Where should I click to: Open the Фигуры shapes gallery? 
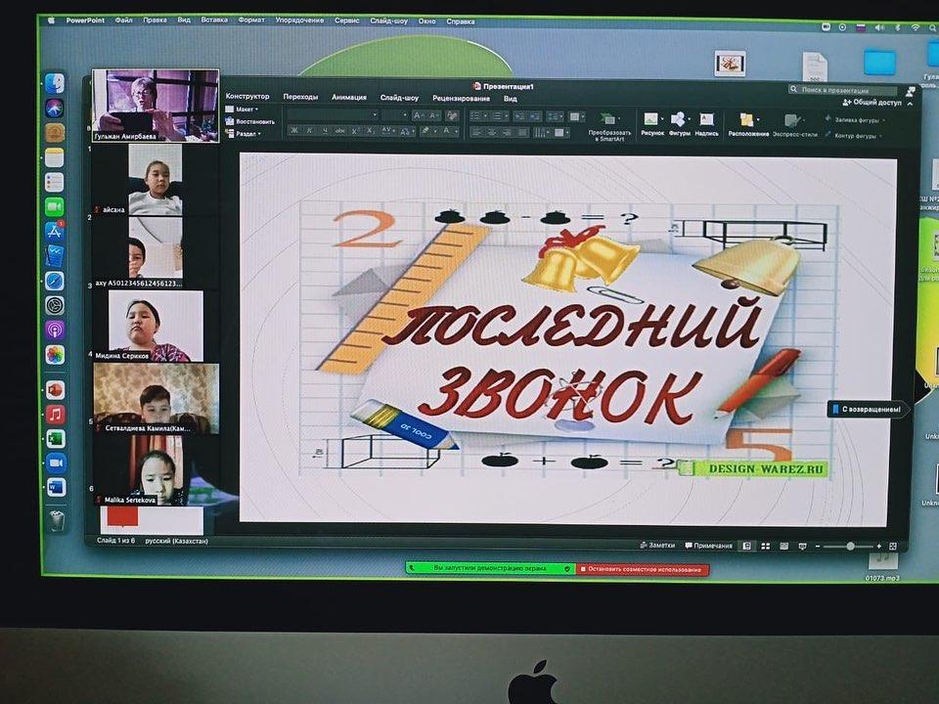pyautogui.click(x=679, y=123)
